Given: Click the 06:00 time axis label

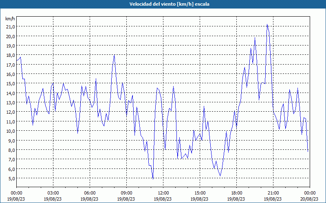Looking at the screenshot, I should 90,193.
